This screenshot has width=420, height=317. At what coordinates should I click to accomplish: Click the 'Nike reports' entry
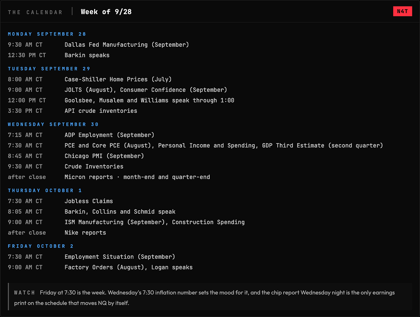(85, 233)
